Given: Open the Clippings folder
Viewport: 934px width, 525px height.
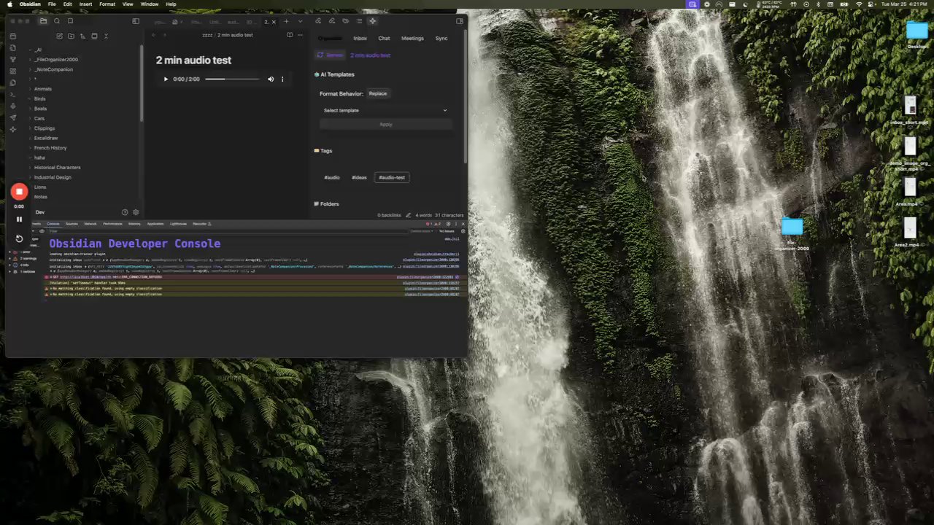Looking at the screenshot, I should (45, 128).
